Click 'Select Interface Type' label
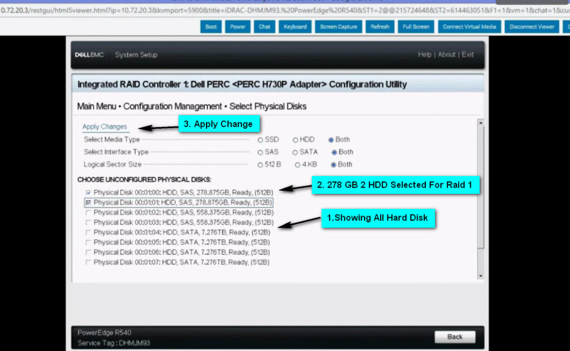Screen dimensions: 570x351 (116, 152)
